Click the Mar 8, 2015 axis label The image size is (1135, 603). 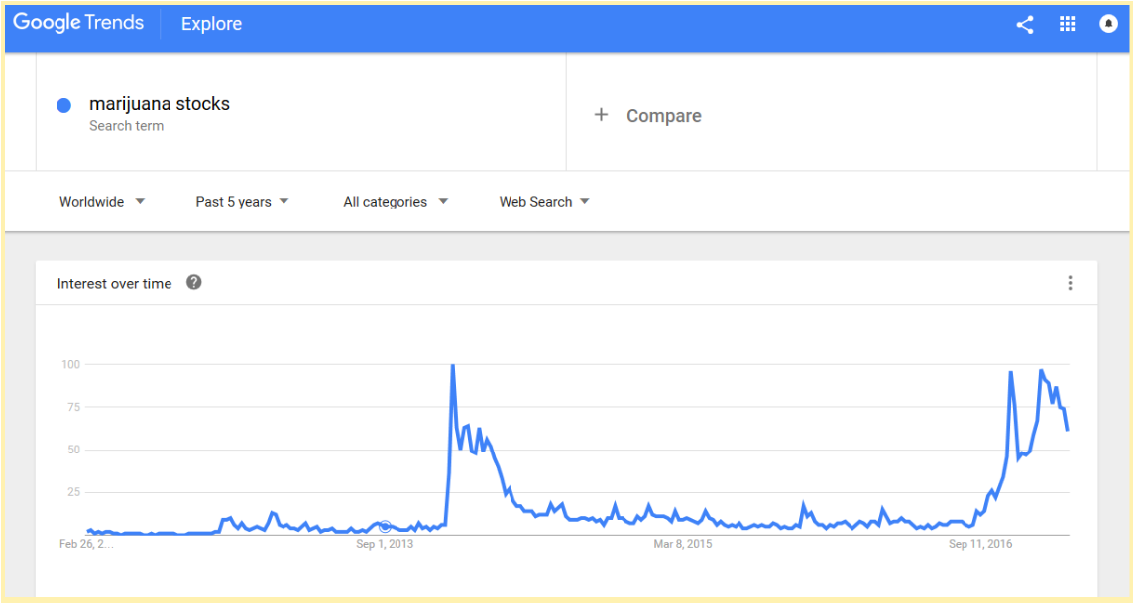pos(683,544)
